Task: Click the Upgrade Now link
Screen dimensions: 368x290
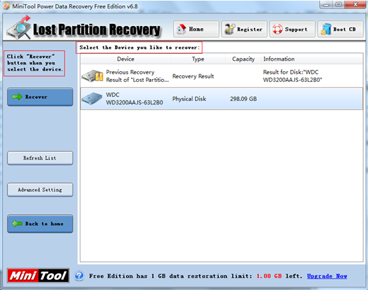Action: (x=327, y=276)
